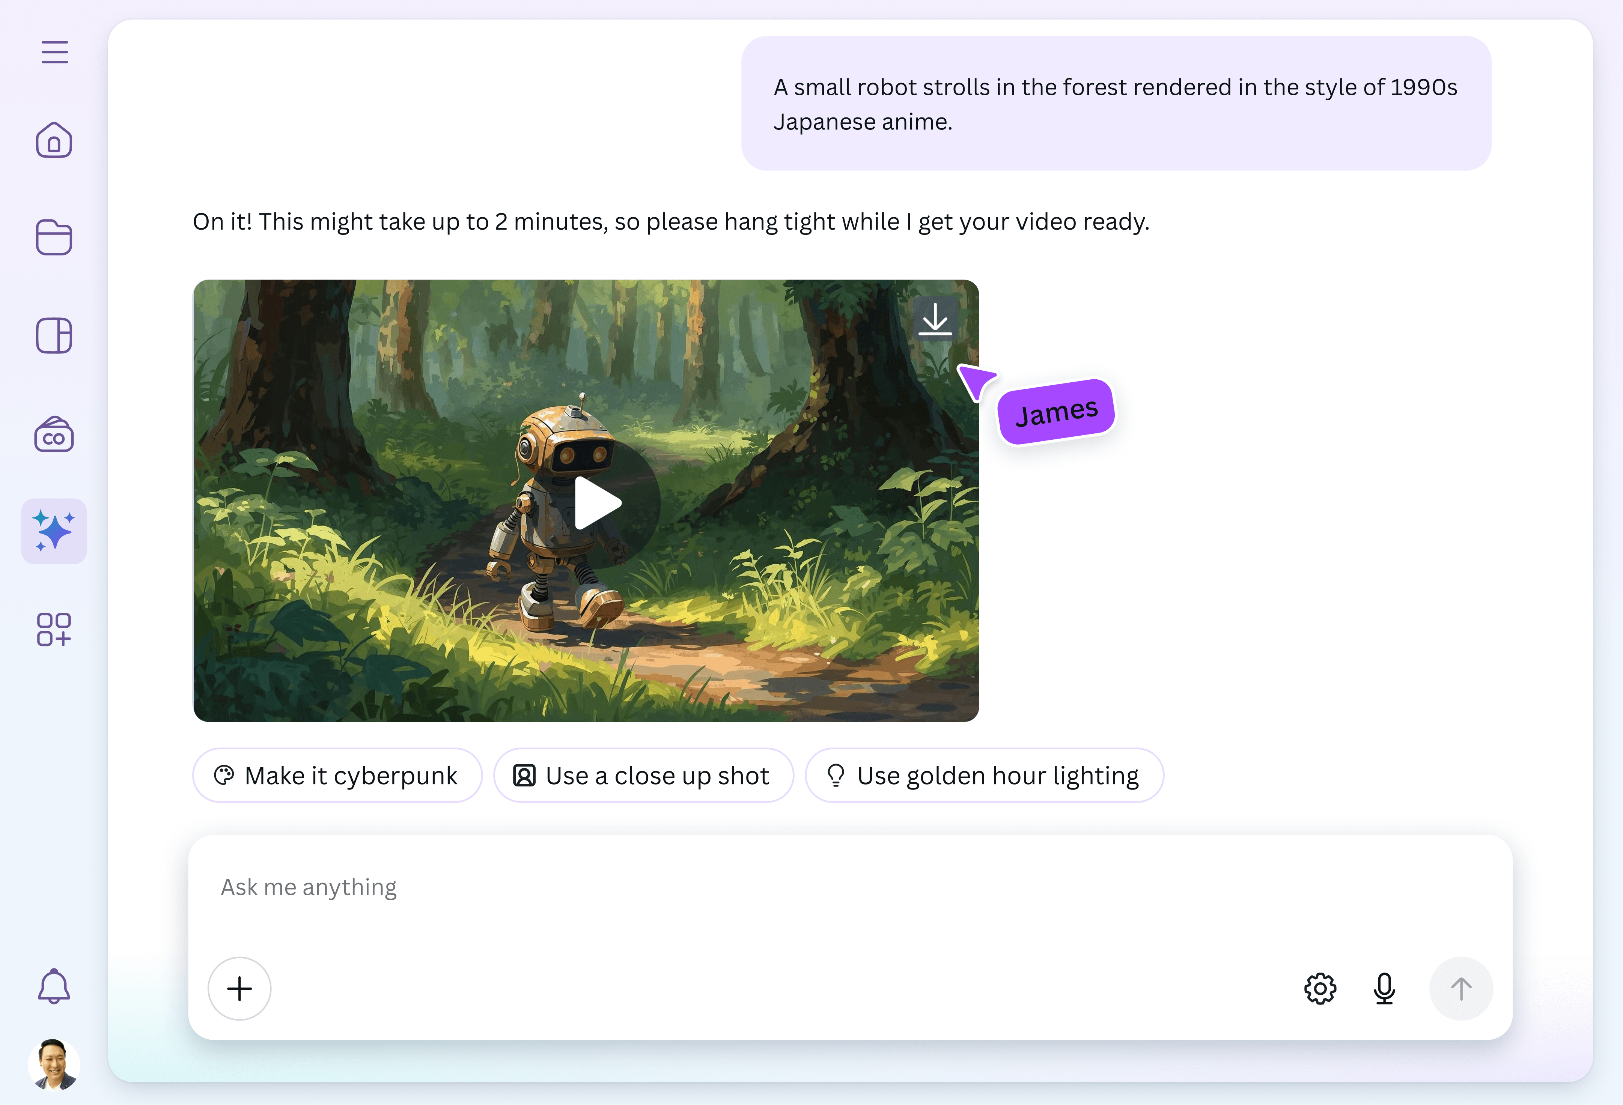Click "Make it cyberpunk" suggestion

click(x=337, y=776)
